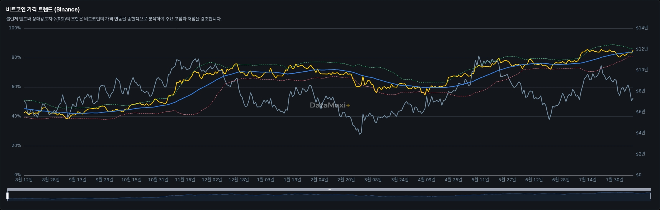Click the right handle of the range slider
Screen dimensions: 660x210
point(651,196)
